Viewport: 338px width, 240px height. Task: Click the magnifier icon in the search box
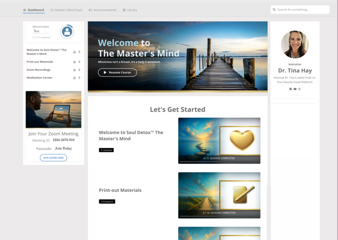274,10
